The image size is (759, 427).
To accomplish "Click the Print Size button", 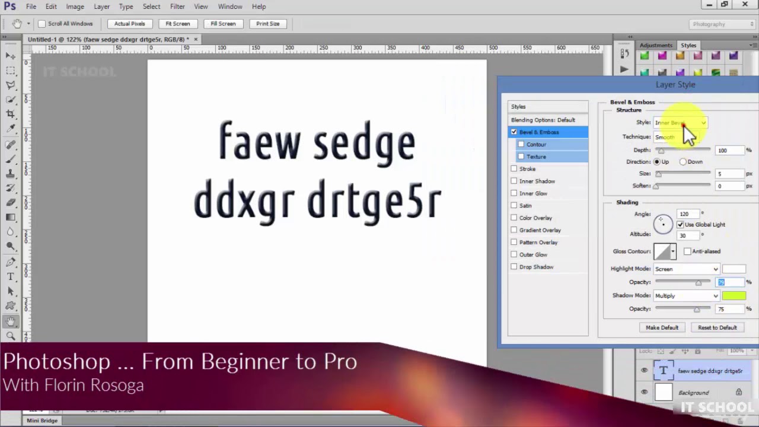I will click(x=268, y=24).
